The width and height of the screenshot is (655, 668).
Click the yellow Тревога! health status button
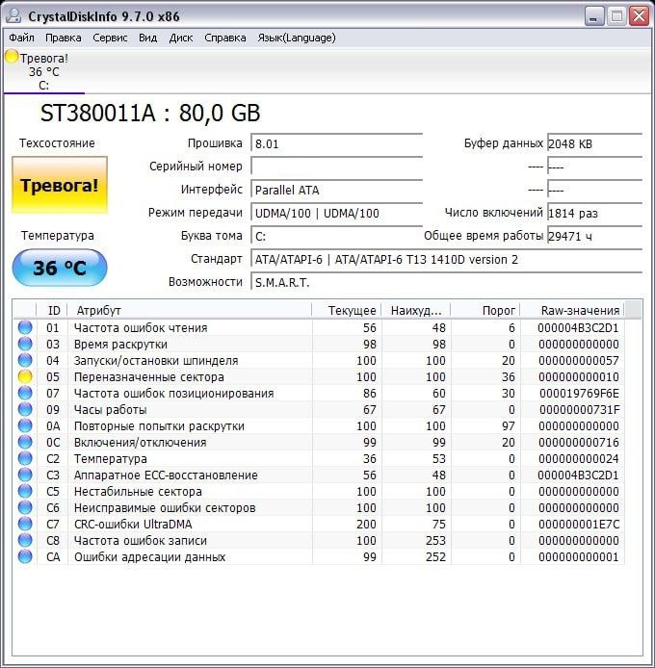click(x=60, y=185)
